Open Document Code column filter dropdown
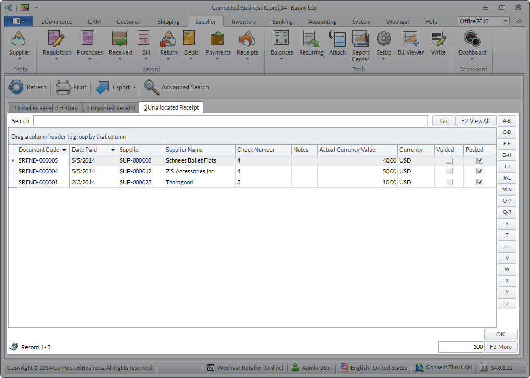This screenshot has width=530, height=378. pyautogui.click(x=64, y=150)
